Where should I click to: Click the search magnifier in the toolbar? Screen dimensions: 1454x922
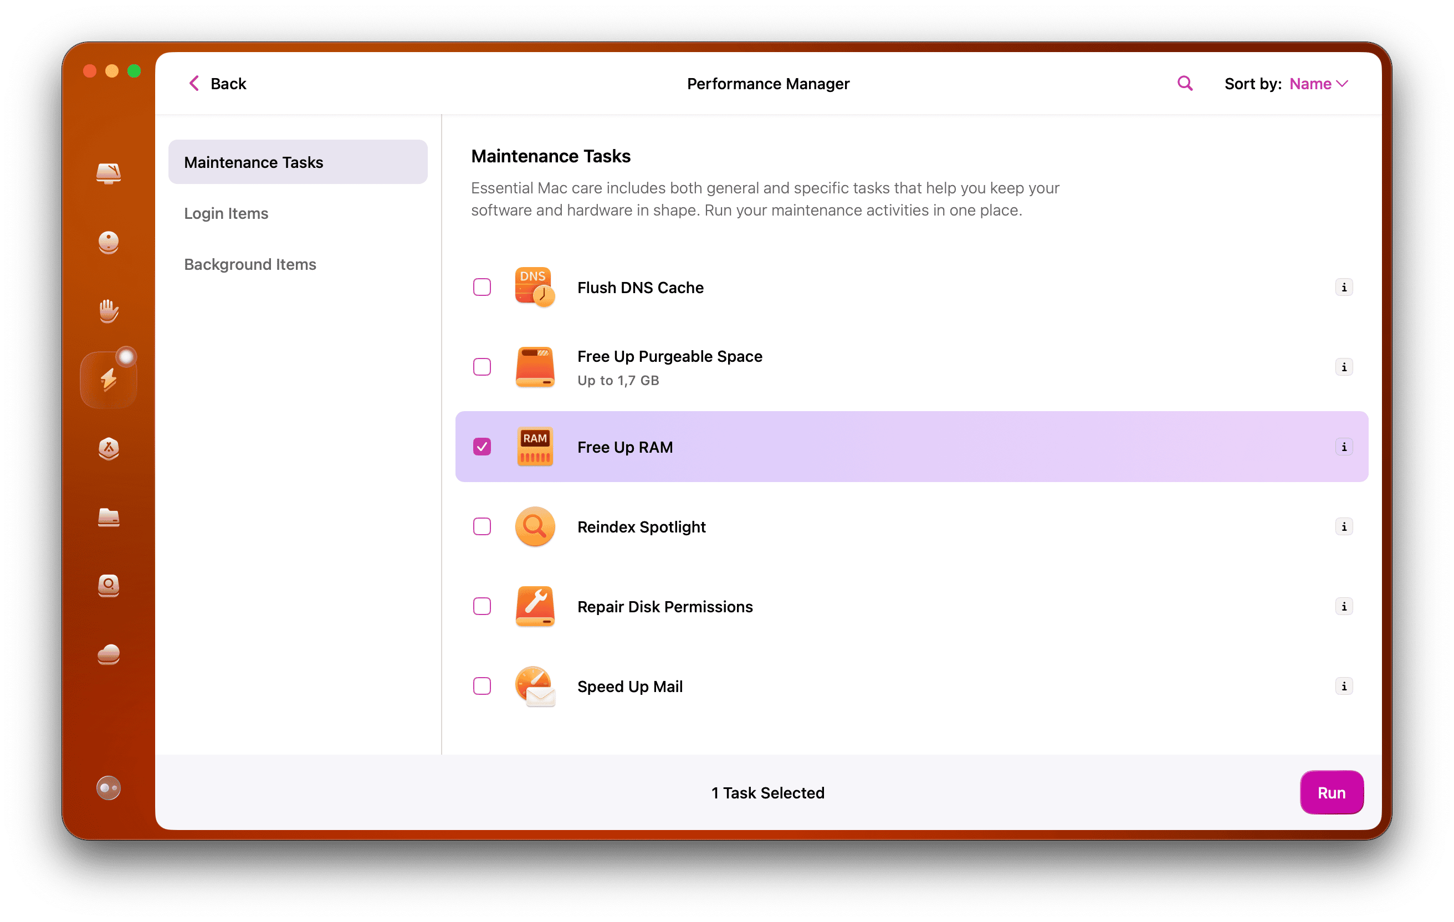[x=1184, y=83]
